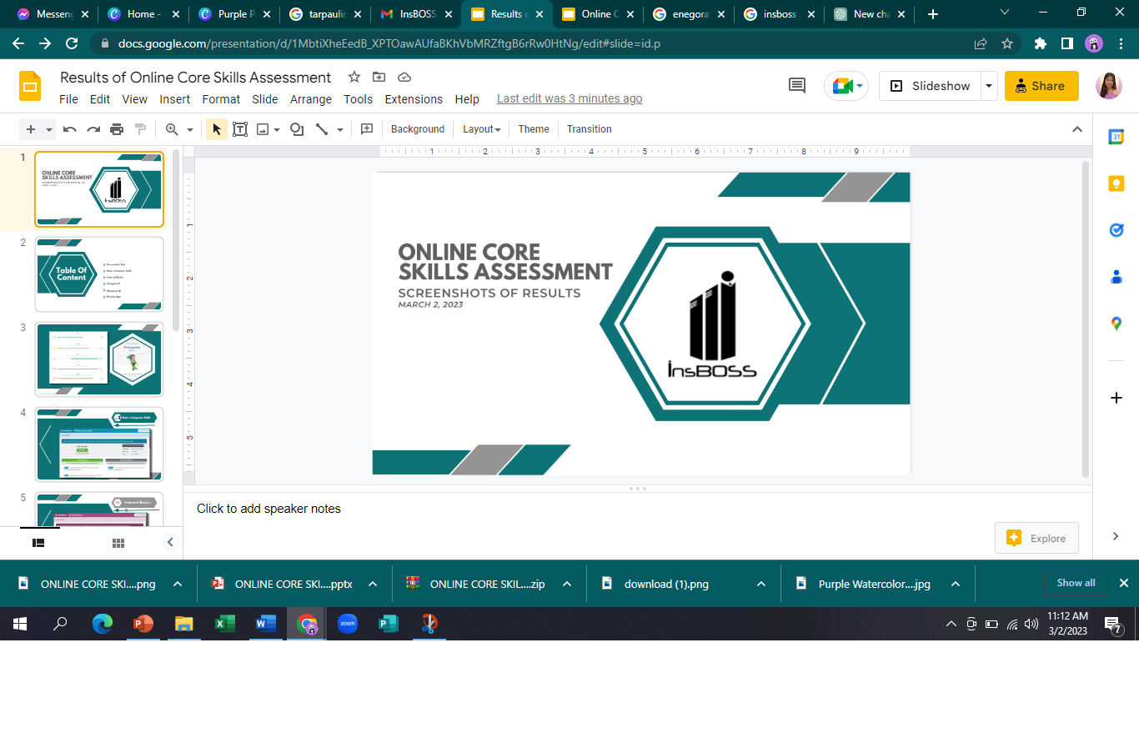Open 'Last edit was 3 minutes ago' link
This screenshot has height=738, width=1139.
[x=569, y=99]
